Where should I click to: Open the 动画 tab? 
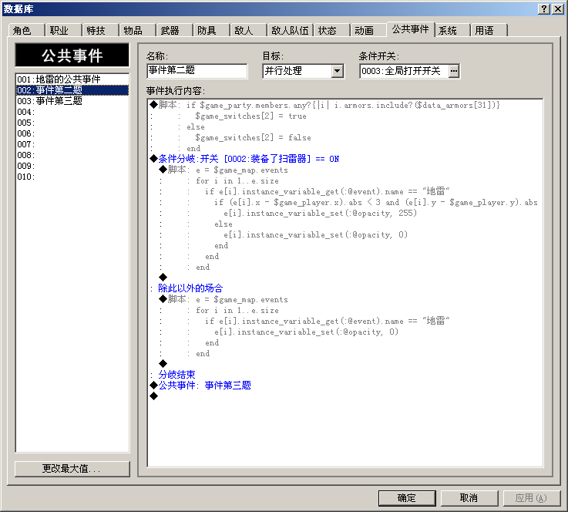coord(368,30)
